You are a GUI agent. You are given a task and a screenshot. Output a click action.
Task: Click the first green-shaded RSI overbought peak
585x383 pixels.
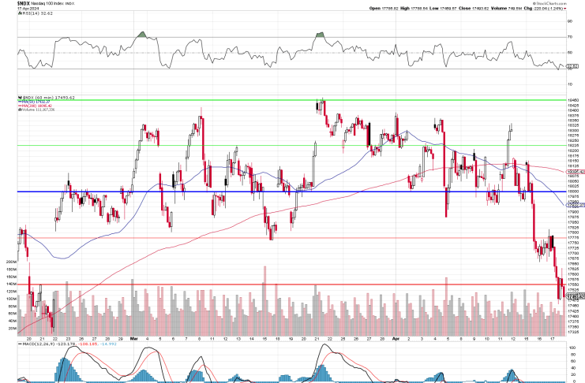tap(142, 35)
